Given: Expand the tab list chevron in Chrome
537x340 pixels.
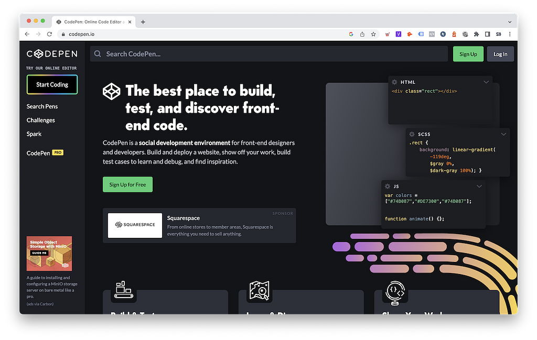Looking at the screenshot, I should point(510,22).
